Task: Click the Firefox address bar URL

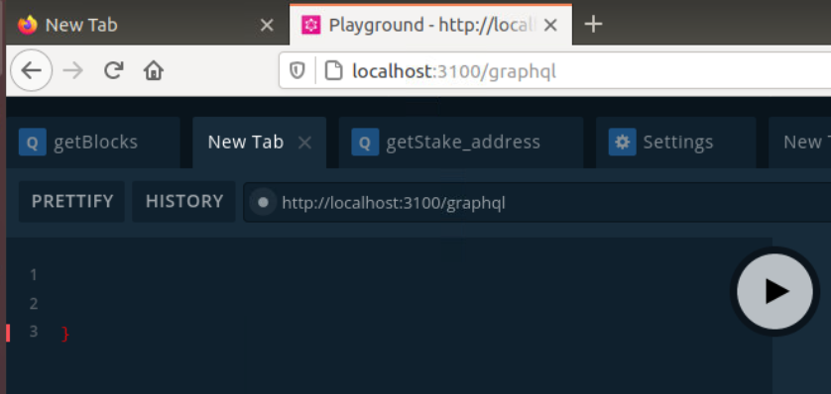Action: 454,71
